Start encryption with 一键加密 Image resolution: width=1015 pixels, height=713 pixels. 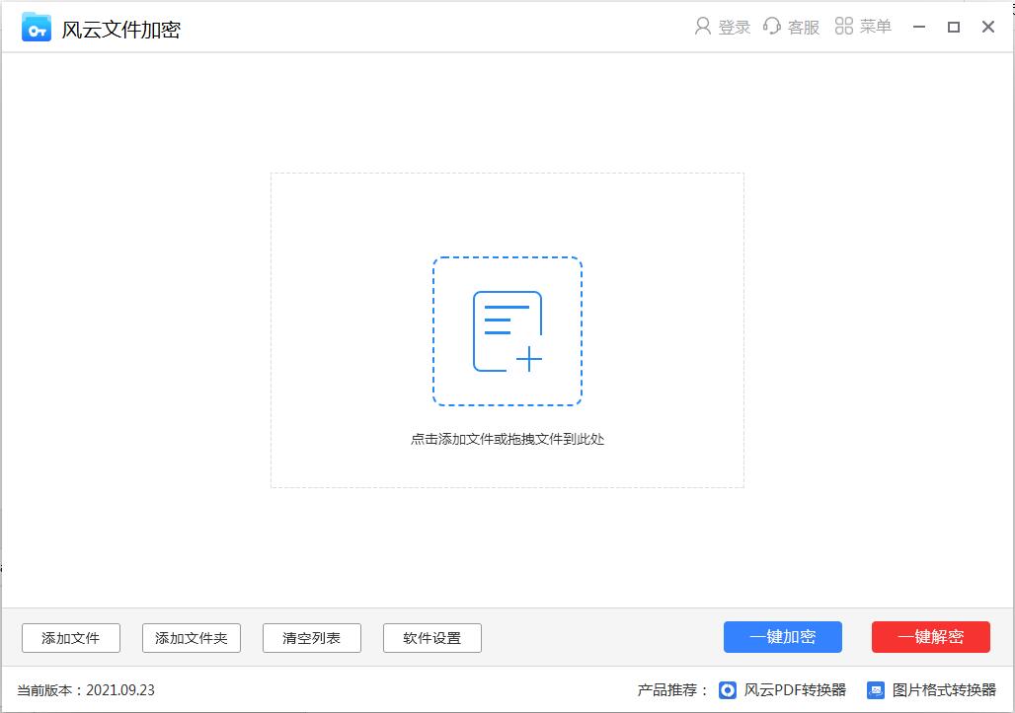(x=783, y=637)
